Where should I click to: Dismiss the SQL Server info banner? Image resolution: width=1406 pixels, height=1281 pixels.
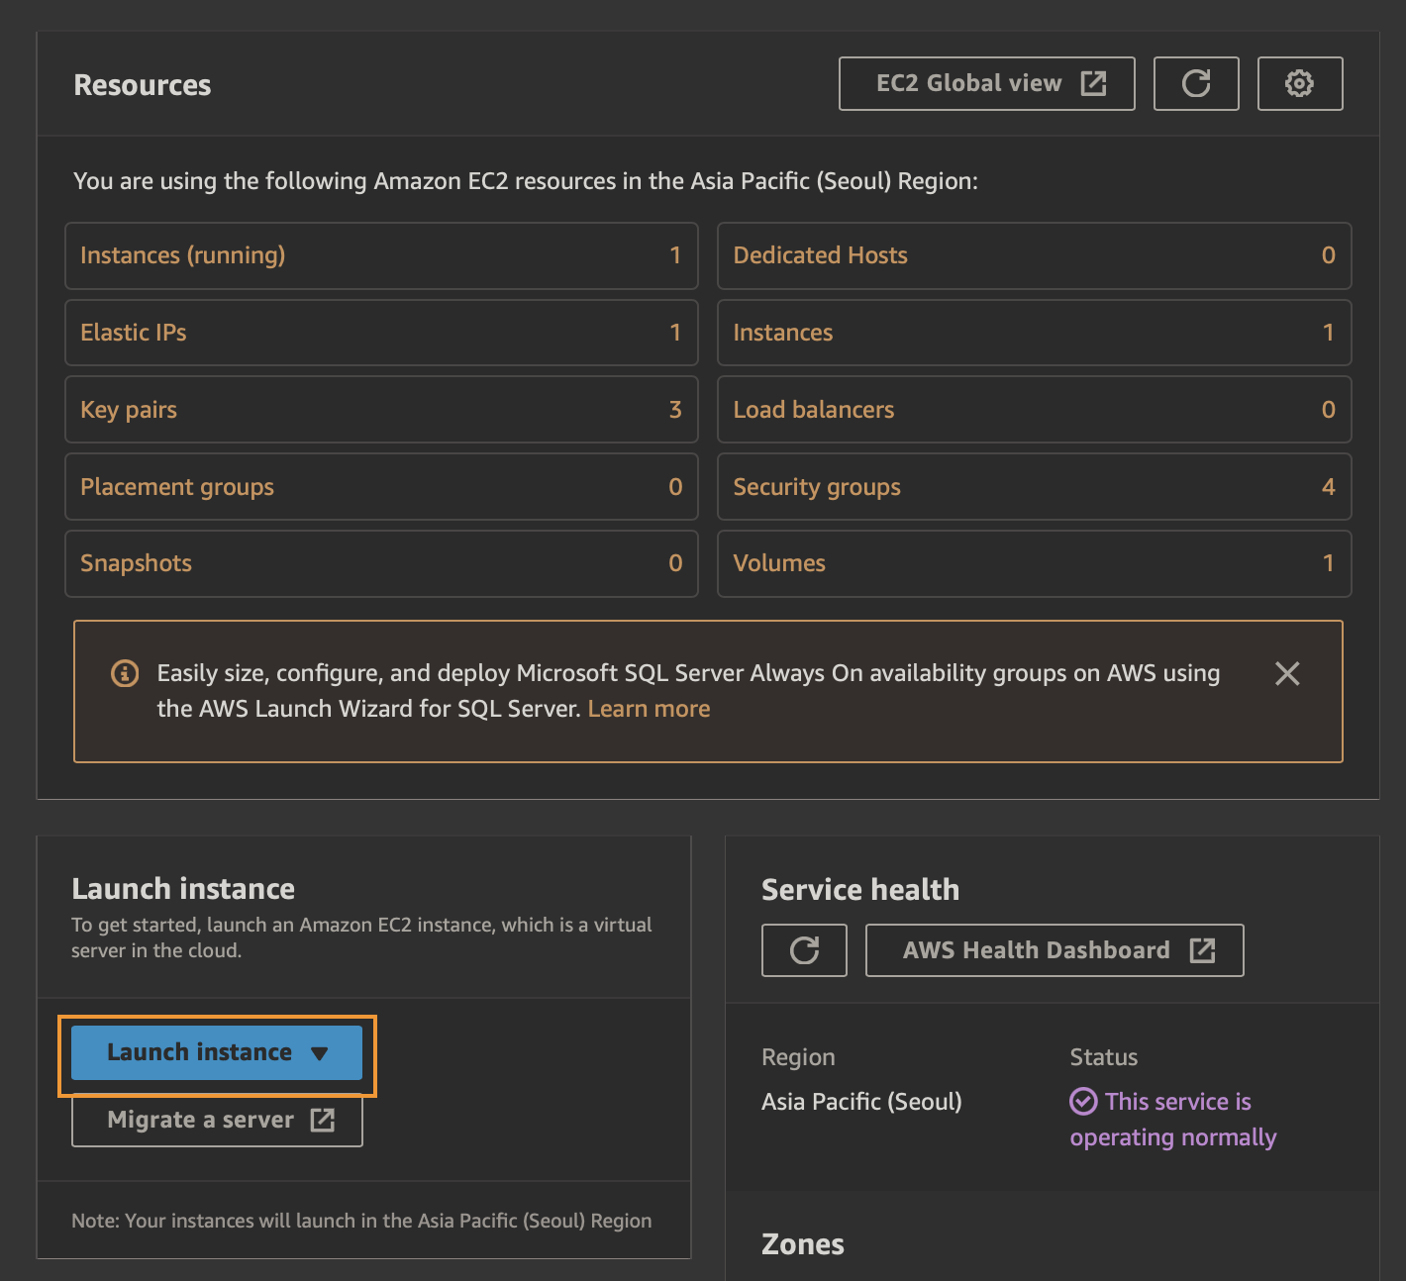coord(1287,674)
